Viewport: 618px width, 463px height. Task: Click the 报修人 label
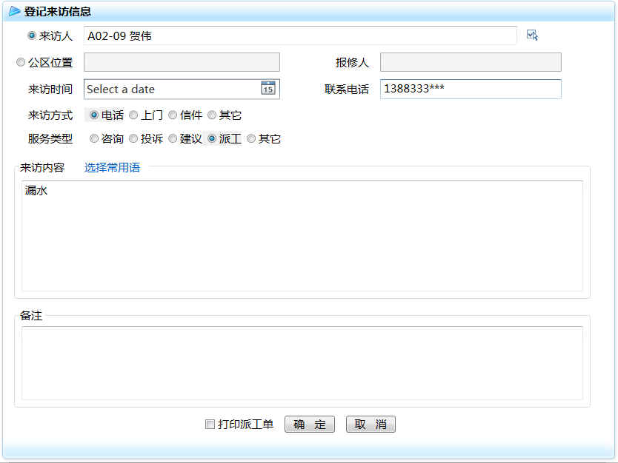point(353,63)
